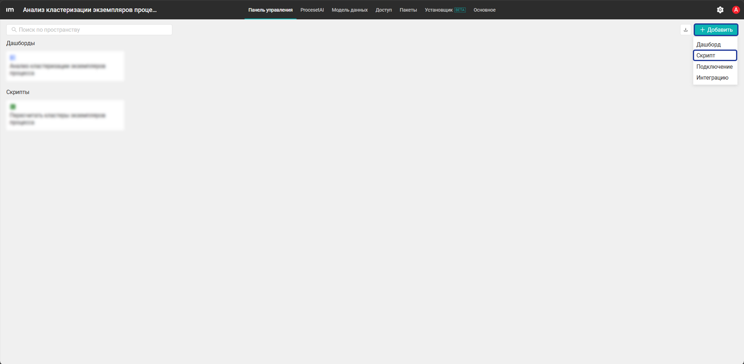Open the Доступ tab
Viewport: 744px width, 364px height.
[x=383, y=10]
